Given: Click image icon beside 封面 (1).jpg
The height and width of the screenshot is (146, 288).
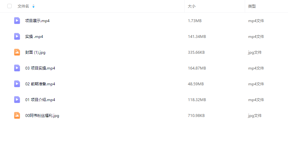Looking at the screenshot, I should click(x=17, y=52).
